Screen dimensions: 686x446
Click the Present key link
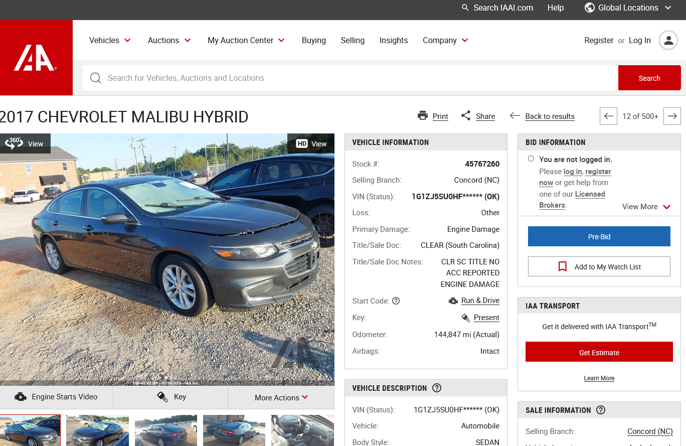click(x=486, y=318)
